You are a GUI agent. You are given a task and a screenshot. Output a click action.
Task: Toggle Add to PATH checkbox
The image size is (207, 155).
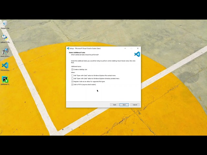click(72, 85)
